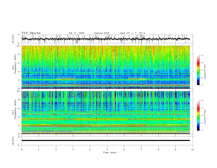Click the ch.3(V) flat black trace
Image resolution: width=217 pixels, height=168 pixels.
point(105,141)
